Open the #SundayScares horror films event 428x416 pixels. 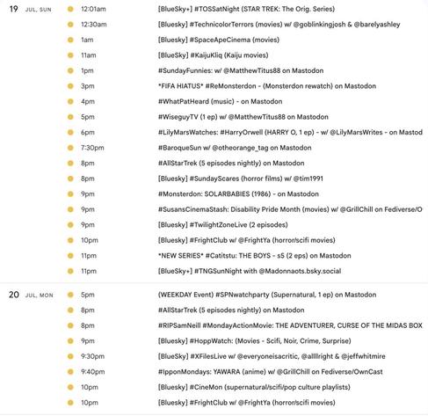pyautogui.click(x=241, y=179)
